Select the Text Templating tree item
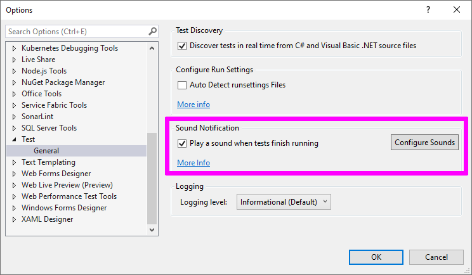 [48, 162]
